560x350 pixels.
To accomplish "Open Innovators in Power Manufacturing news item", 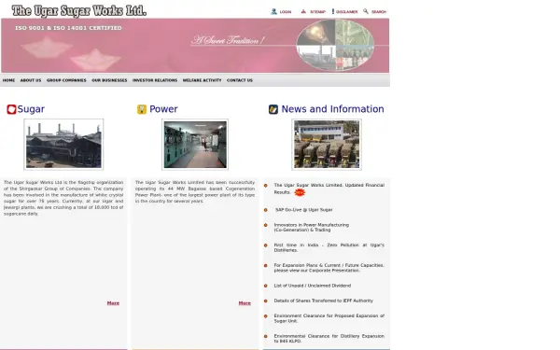I will point(312,228).
